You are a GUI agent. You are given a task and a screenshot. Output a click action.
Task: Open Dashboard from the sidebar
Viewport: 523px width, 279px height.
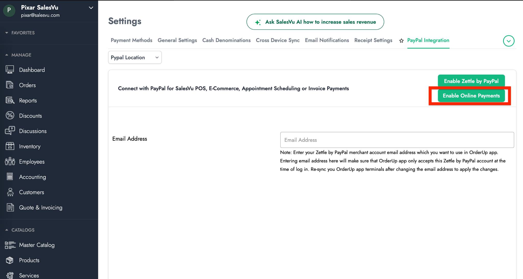click(32, 70)
